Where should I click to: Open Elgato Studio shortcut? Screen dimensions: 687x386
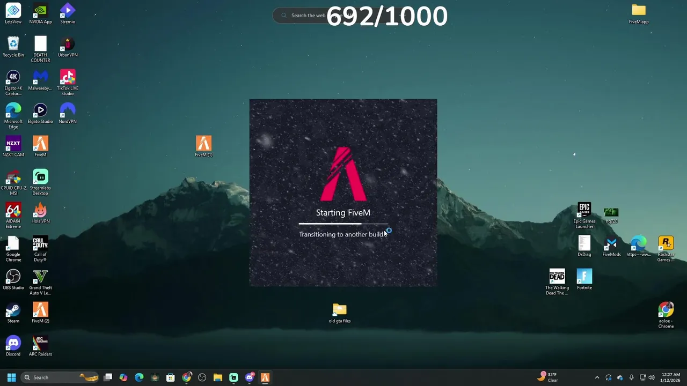(x=40, y=114)
